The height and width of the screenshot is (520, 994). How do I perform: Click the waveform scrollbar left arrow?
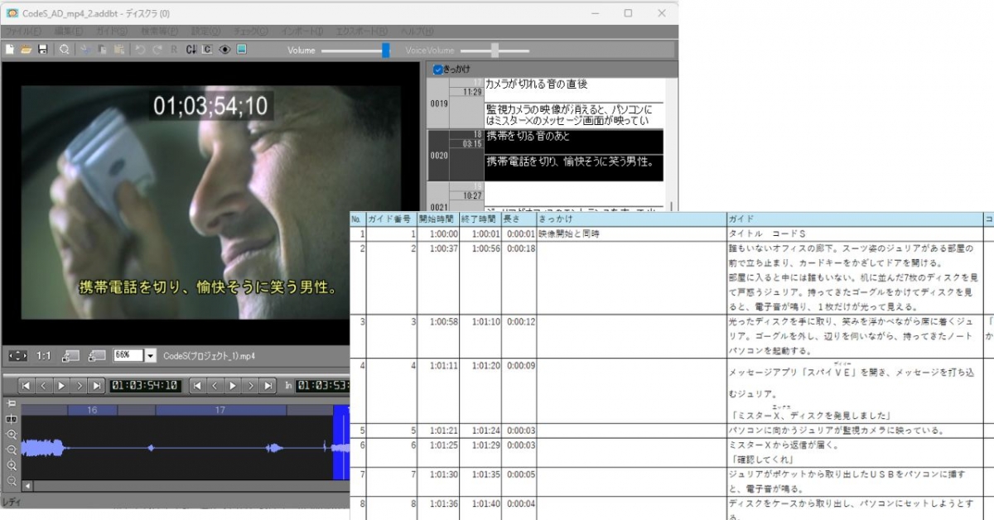point(27,486)
